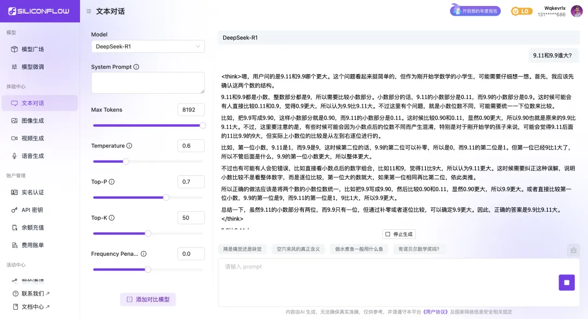This screenshot has height=319, width=588.
Task: Click the API 密钥 key icon
Action: [x=14, y=210]
